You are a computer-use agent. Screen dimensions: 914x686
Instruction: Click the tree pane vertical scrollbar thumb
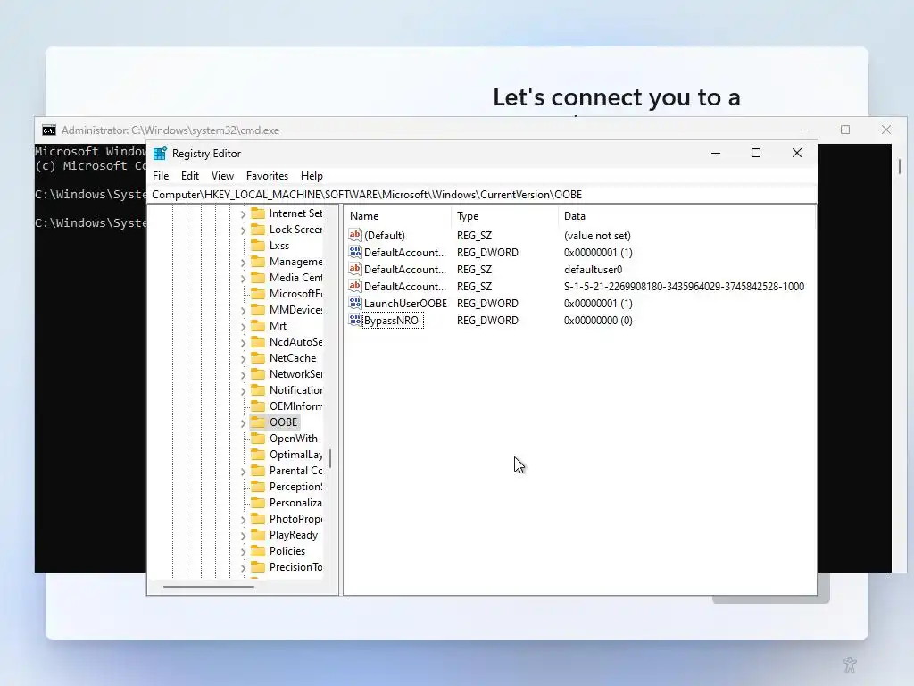point(330,458)
